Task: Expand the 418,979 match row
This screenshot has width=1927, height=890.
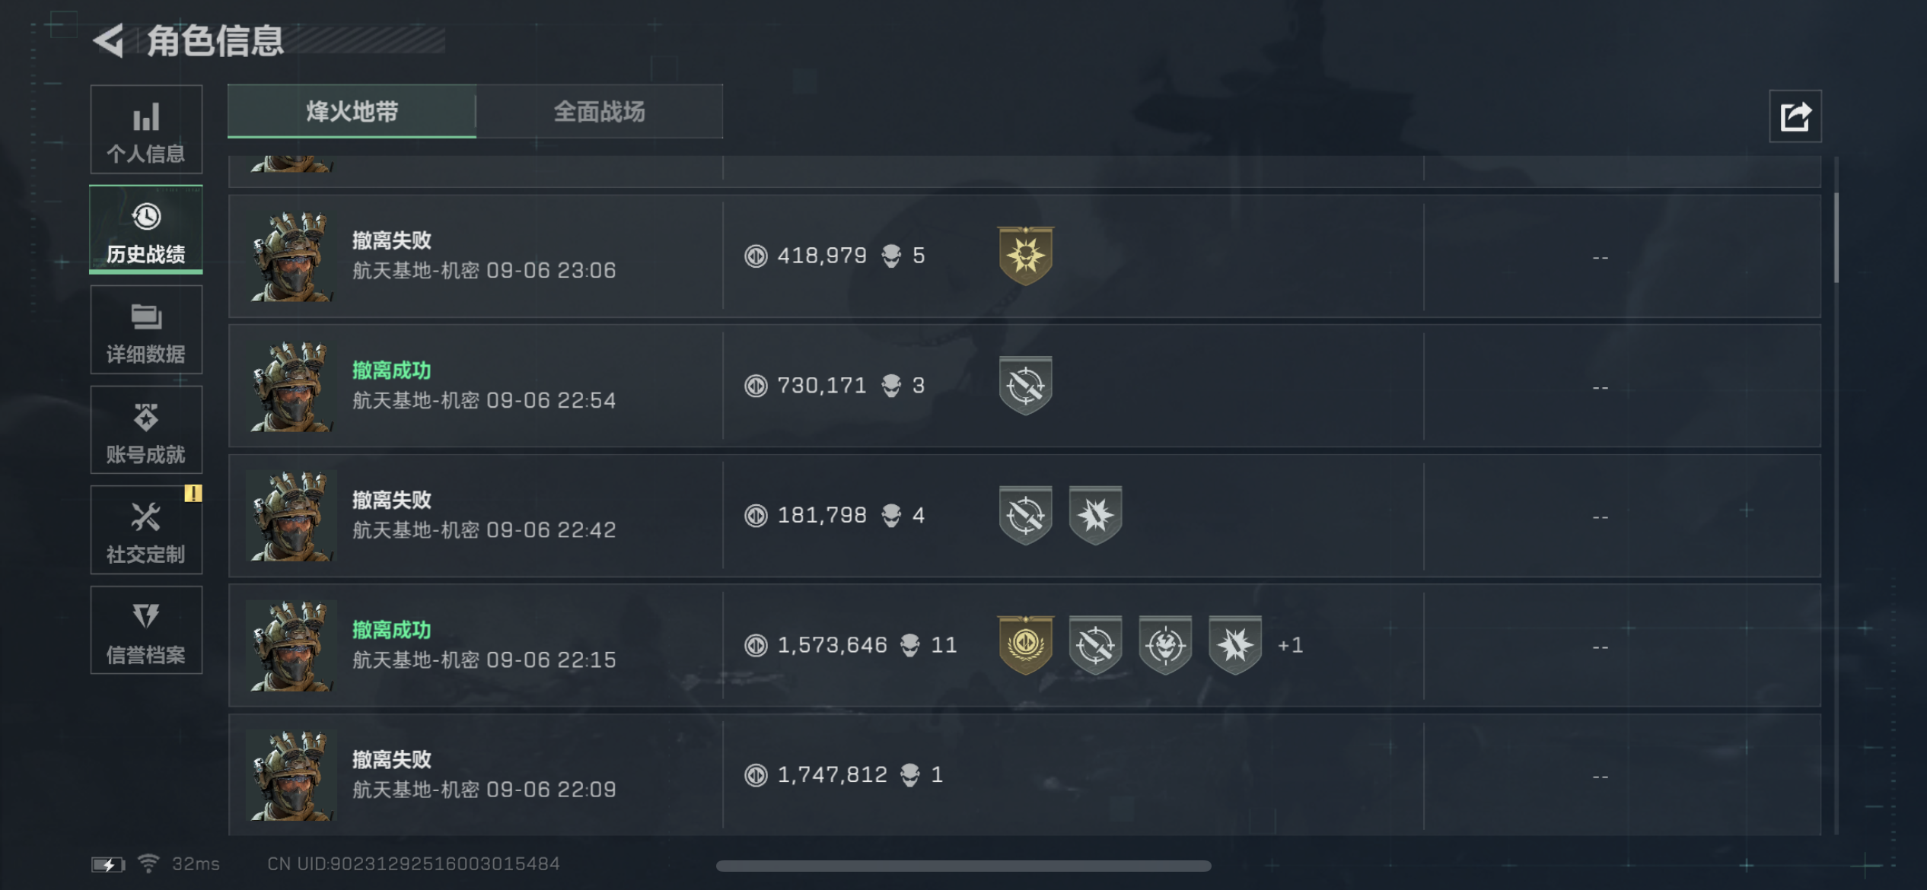Action: (913, 256)
